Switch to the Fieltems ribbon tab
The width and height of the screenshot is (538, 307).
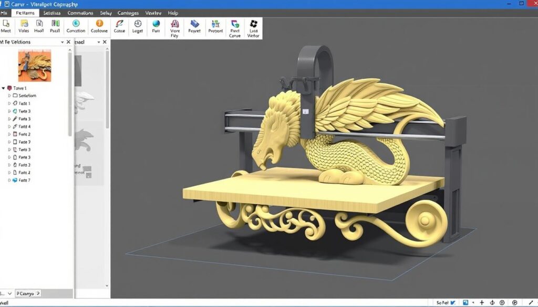(x=25, y=13)
